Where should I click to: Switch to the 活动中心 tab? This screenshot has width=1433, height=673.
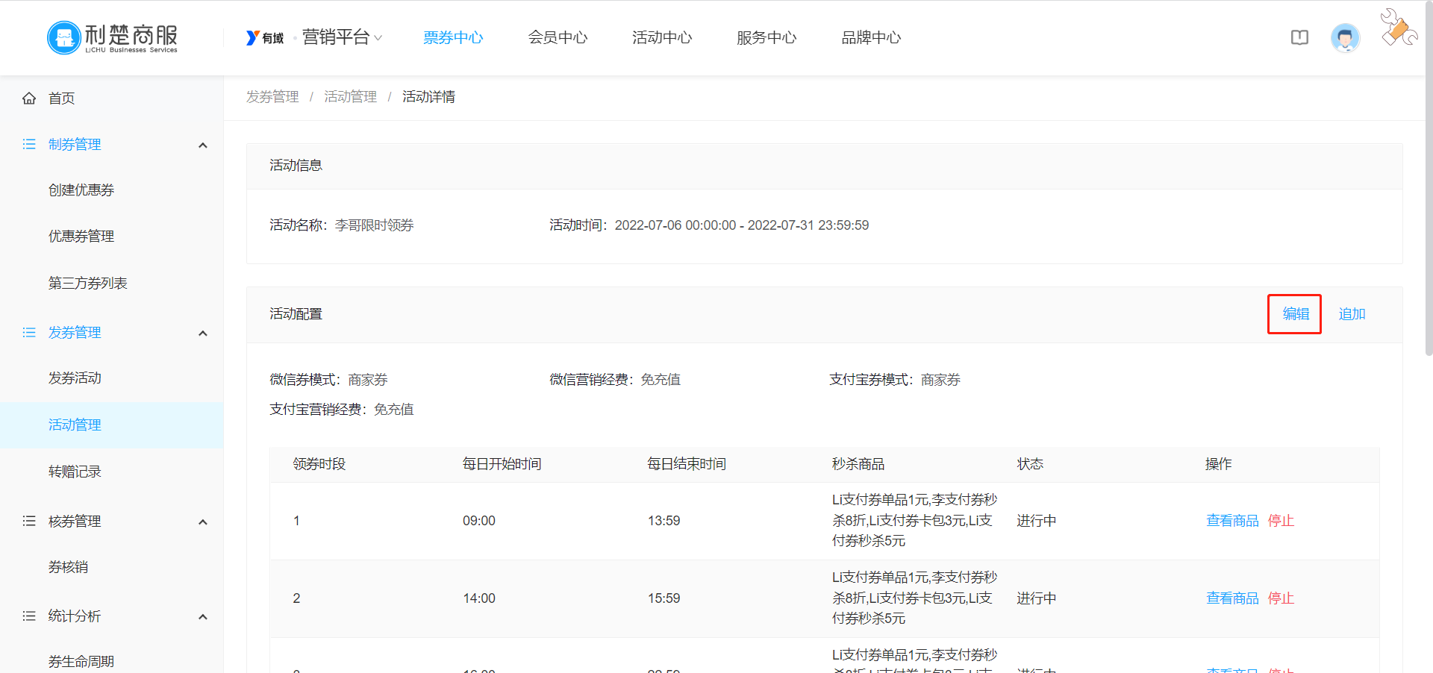(x=662, y=37)
